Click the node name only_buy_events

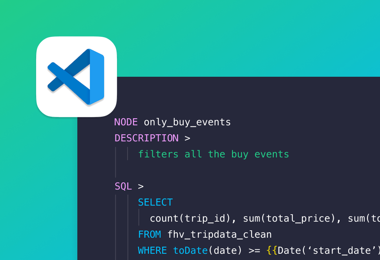(187, 122)
